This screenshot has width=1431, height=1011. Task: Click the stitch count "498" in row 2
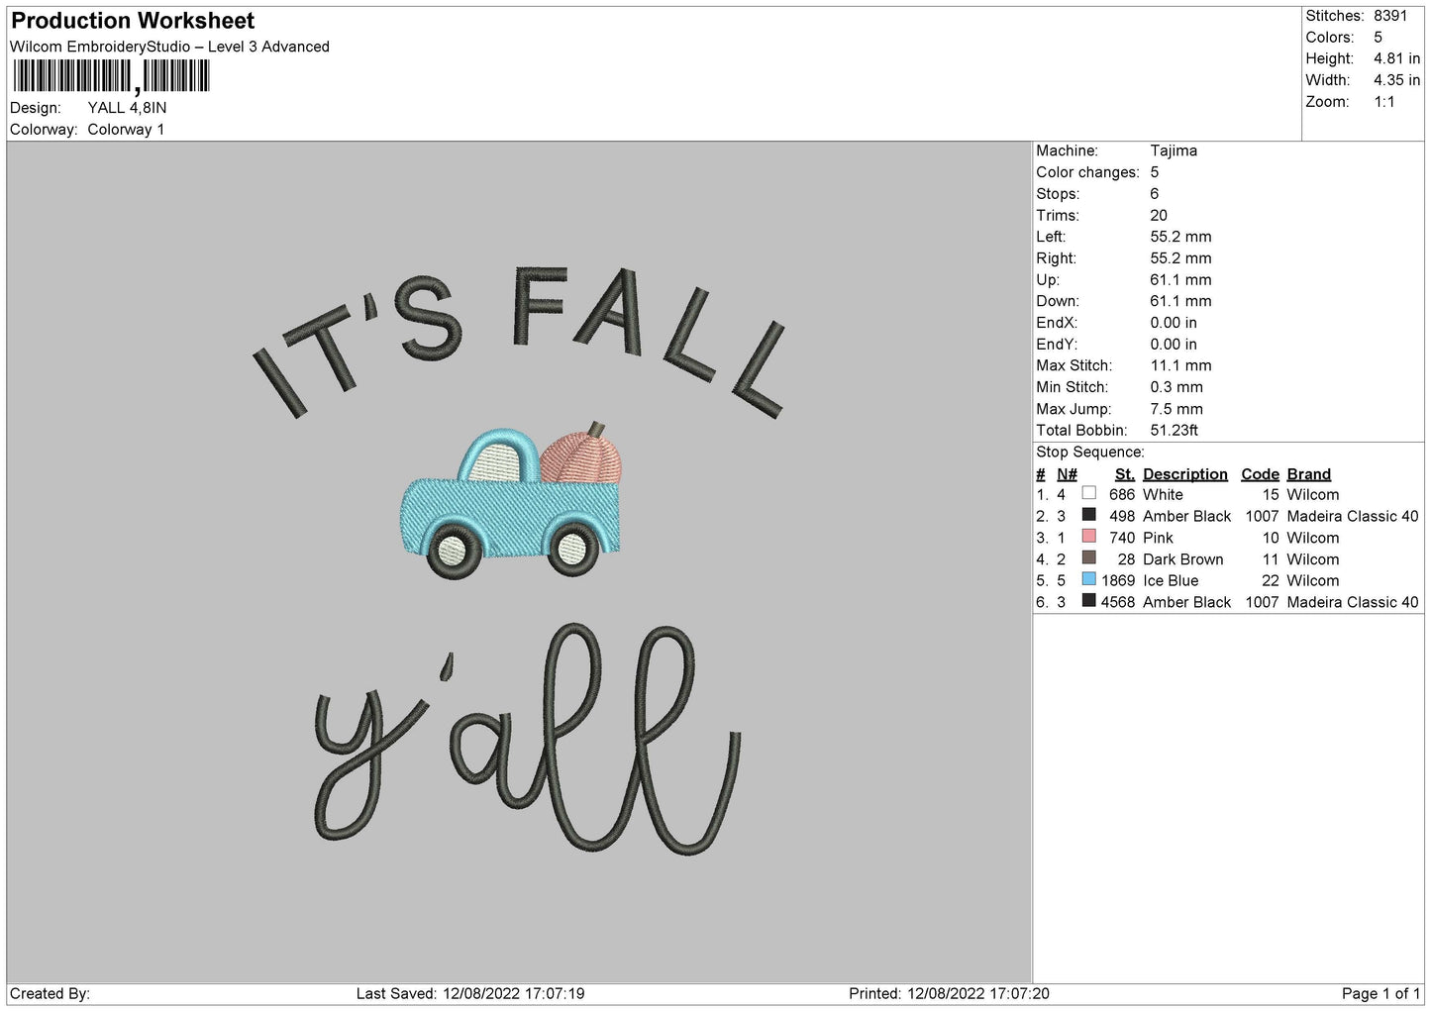pos(1122,517)
